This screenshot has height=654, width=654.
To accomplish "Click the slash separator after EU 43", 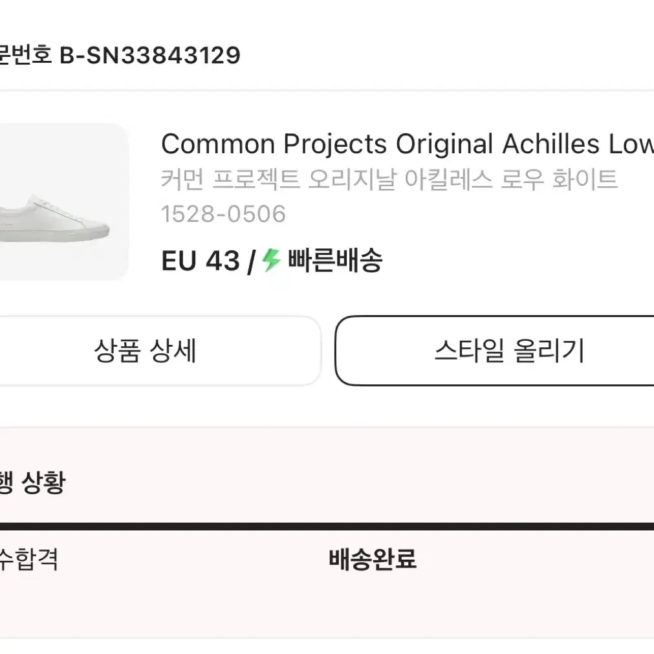I will pos(251,262).
